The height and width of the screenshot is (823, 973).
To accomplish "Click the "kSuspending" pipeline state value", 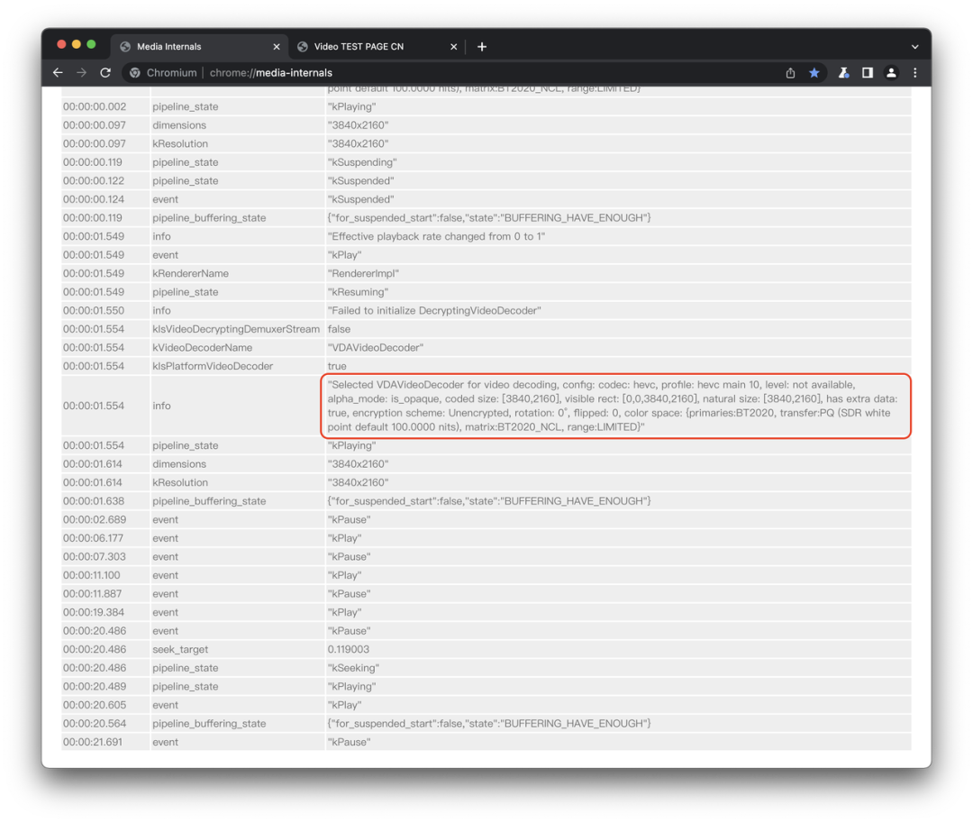I will pyautogui.click(x=362, y=162).
